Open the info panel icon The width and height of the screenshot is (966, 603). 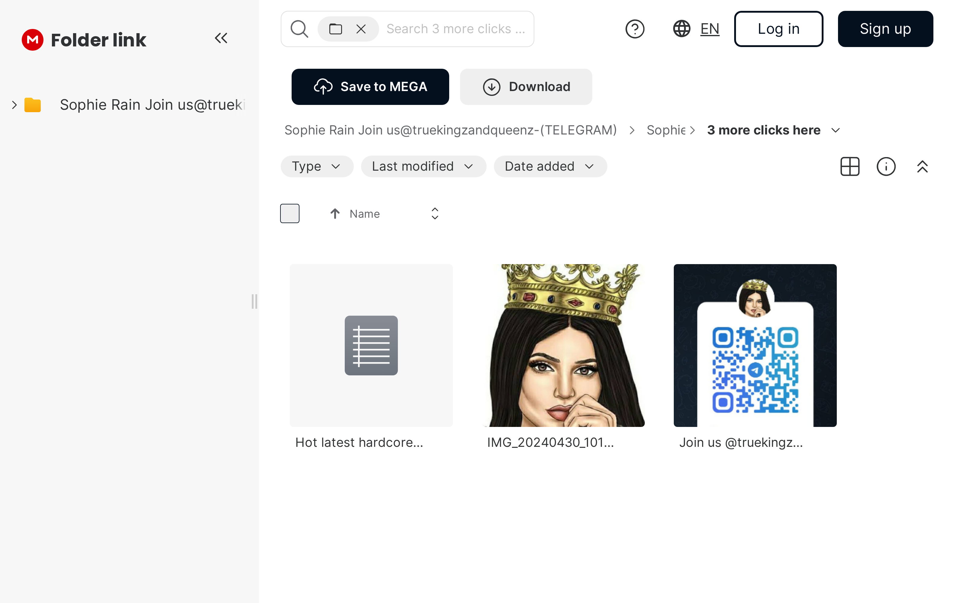click(886, 166)
